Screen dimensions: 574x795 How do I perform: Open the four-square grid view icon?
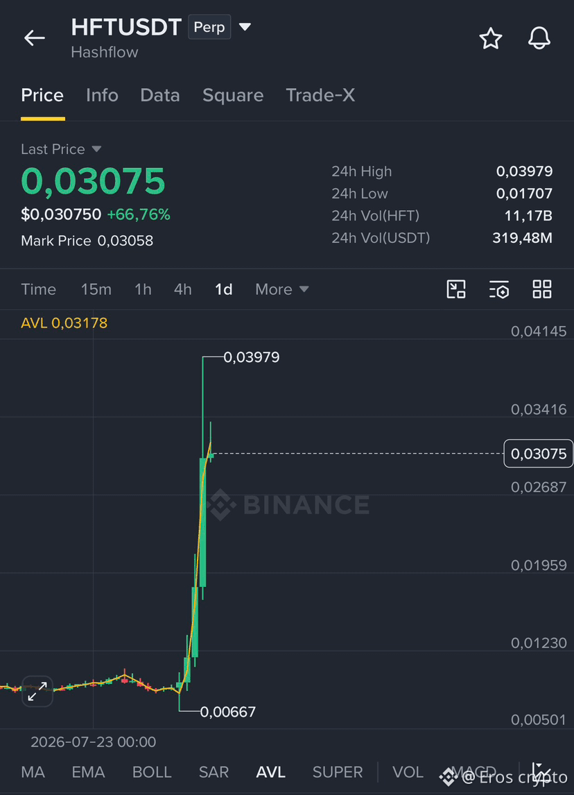541,289
